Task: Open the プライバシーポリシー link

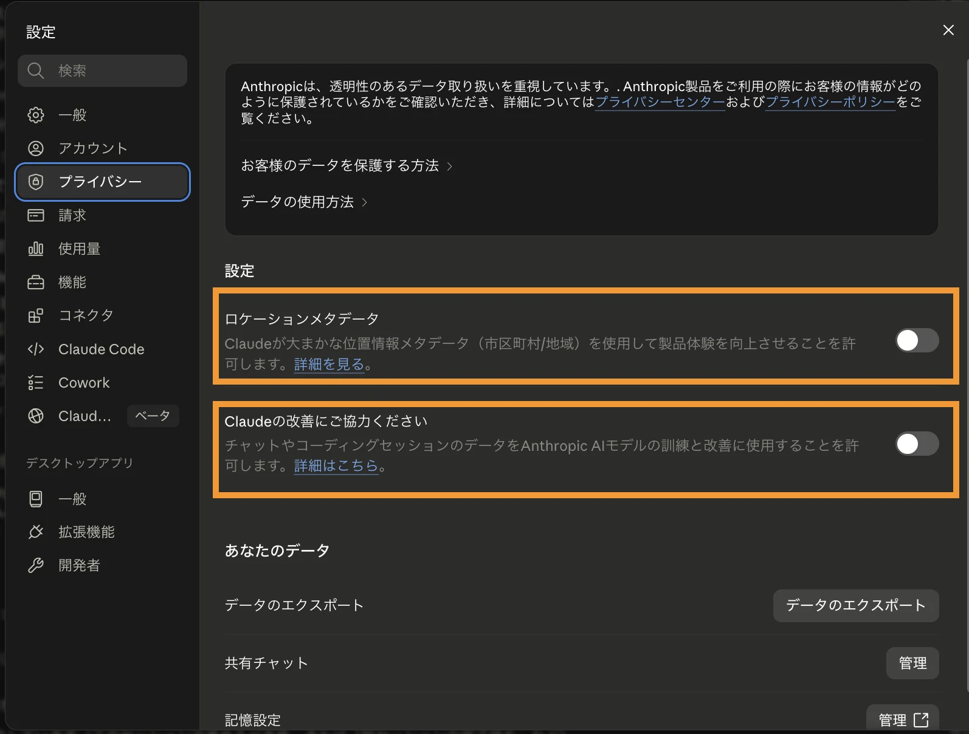Action: [830, 102]
